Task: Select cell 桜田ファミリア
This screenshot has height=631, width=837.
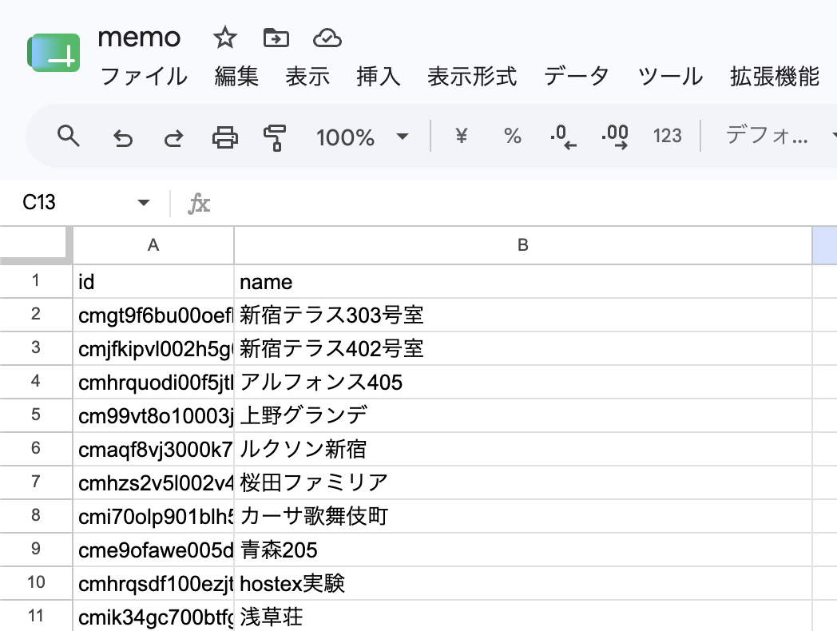Action: (522, 482)
